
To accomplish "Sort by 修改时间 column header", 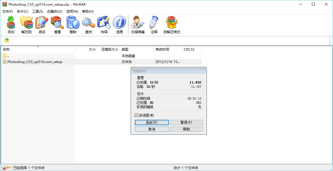I will (x=168, y=49).
